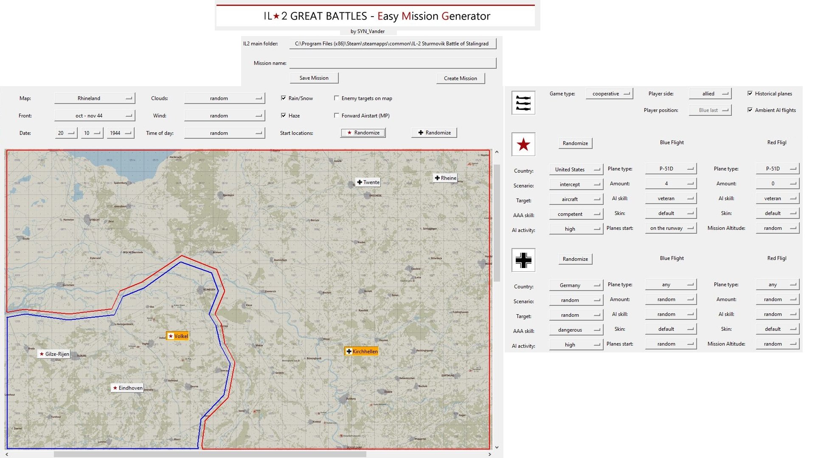Open the Game type cooperative dropdown
815x458 pixels.
609,94
